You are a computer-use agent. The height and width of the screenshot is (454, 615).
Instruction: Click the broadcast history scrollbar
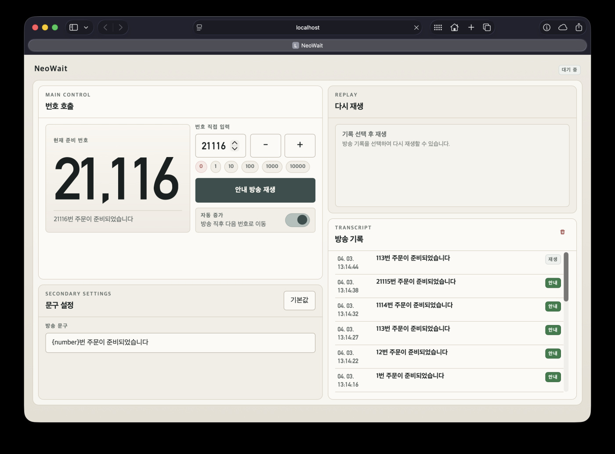[x=566, y=277]
